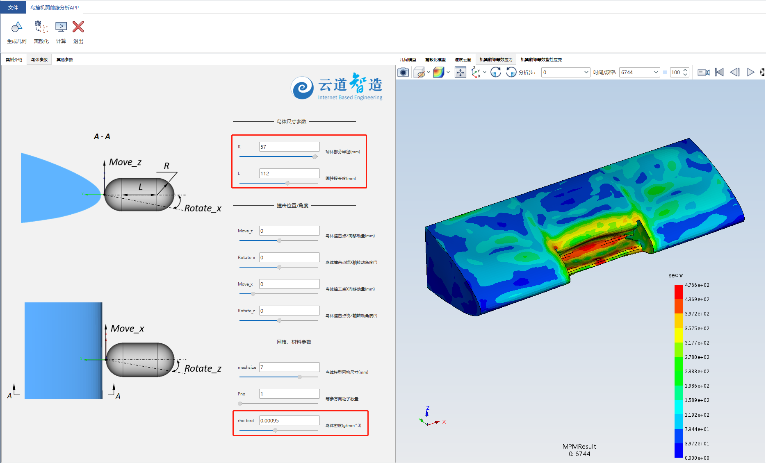Open the 速度云图 view tab
The height and width of the screenshot is (463, 766).
tap(463, 60)
